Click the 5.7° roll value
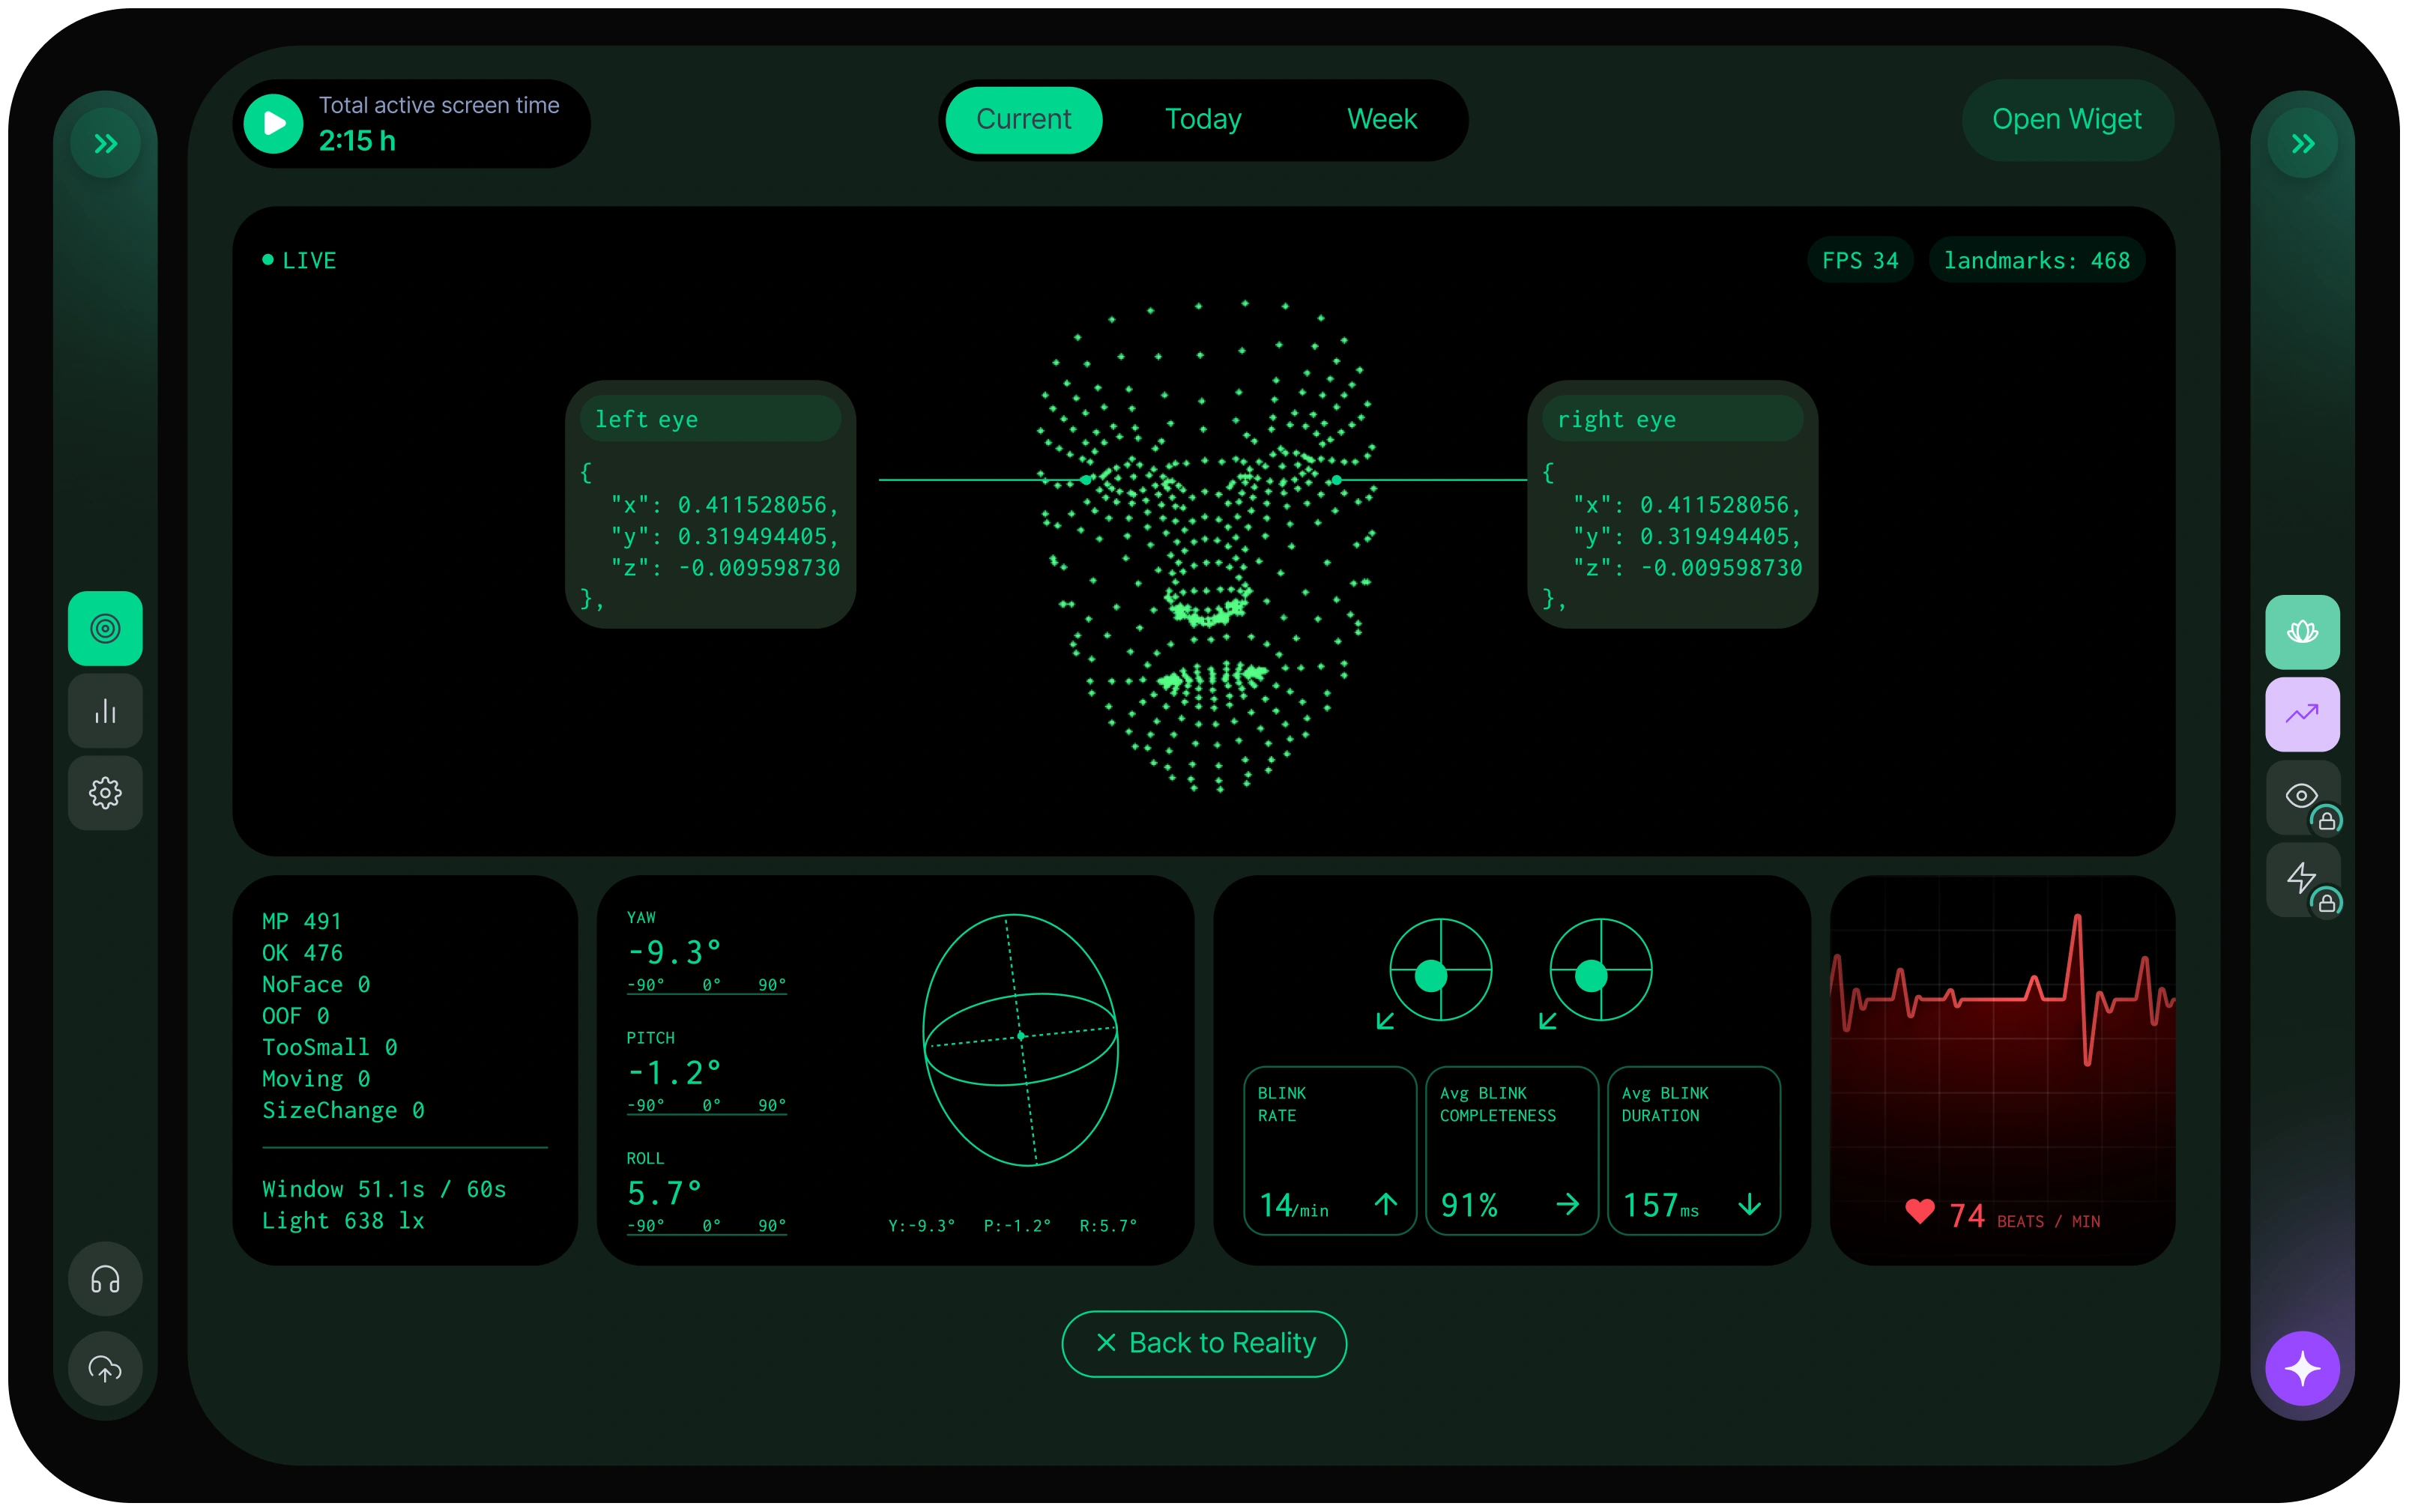 [x=664, y=1193]
